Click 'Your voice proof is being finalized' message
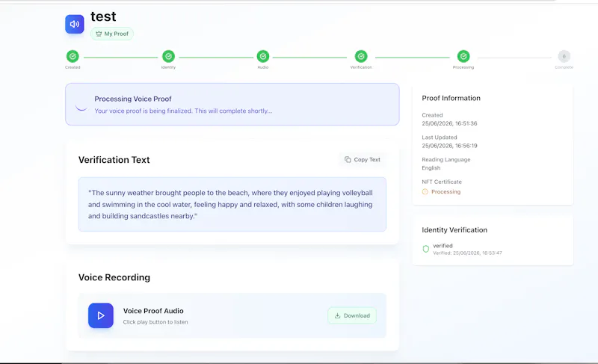Viewport: 598px width, 364px height. point(183,111)
